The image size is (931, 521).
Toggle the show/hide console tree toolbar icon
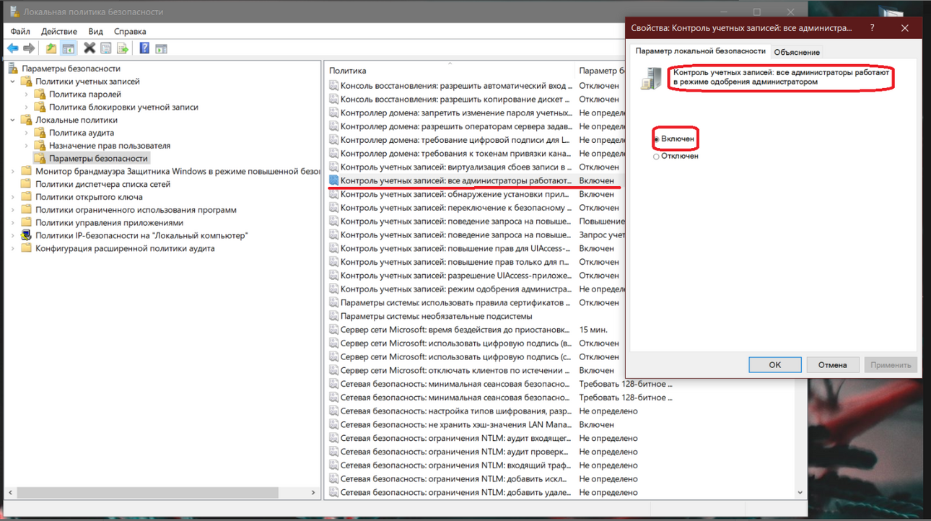point(68,48)
